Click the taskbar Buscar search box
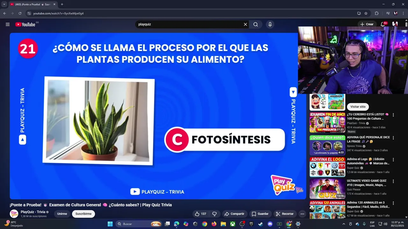 tap(139, 224)
